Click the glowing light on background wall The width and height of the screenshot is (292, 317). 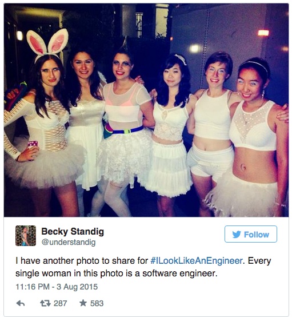195,49
